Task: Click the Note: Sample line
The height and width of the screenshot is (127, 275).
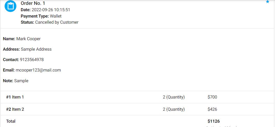Action: tap(16, 81)
